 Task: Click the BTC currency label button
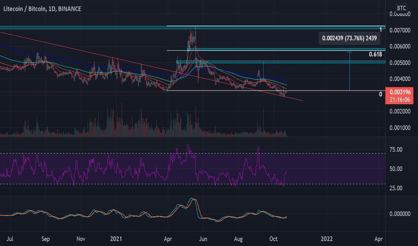[401, 8]
